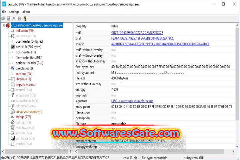Open the sha1 hash link

pos(142,38)
